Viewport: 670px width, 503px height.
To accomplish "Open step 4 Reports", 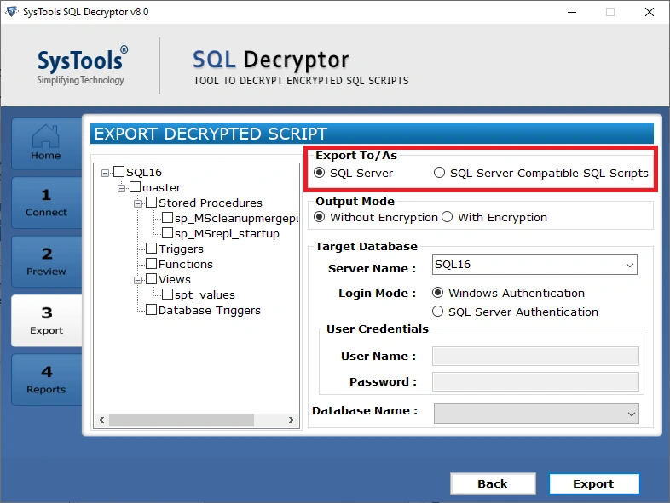I will point(46,380).
